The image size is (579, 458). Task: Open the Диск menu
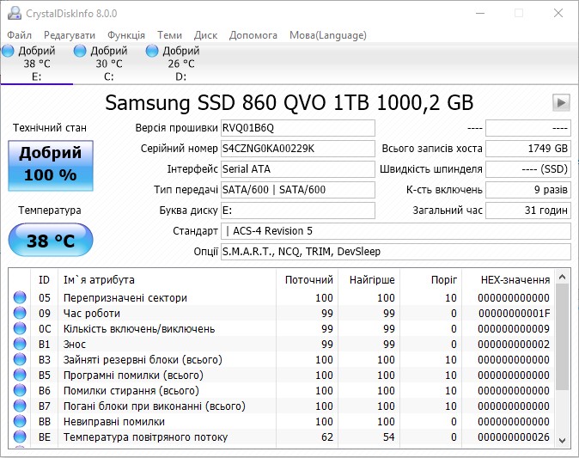205,35
